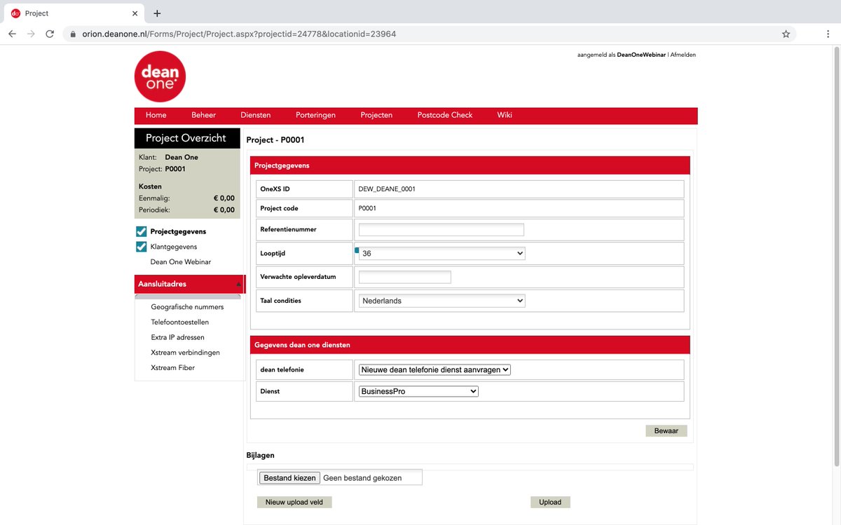Click the lock icon in address bar
The height and width of the screenshot is (525, 841).
pyautogui.click(x=72, y=34)
